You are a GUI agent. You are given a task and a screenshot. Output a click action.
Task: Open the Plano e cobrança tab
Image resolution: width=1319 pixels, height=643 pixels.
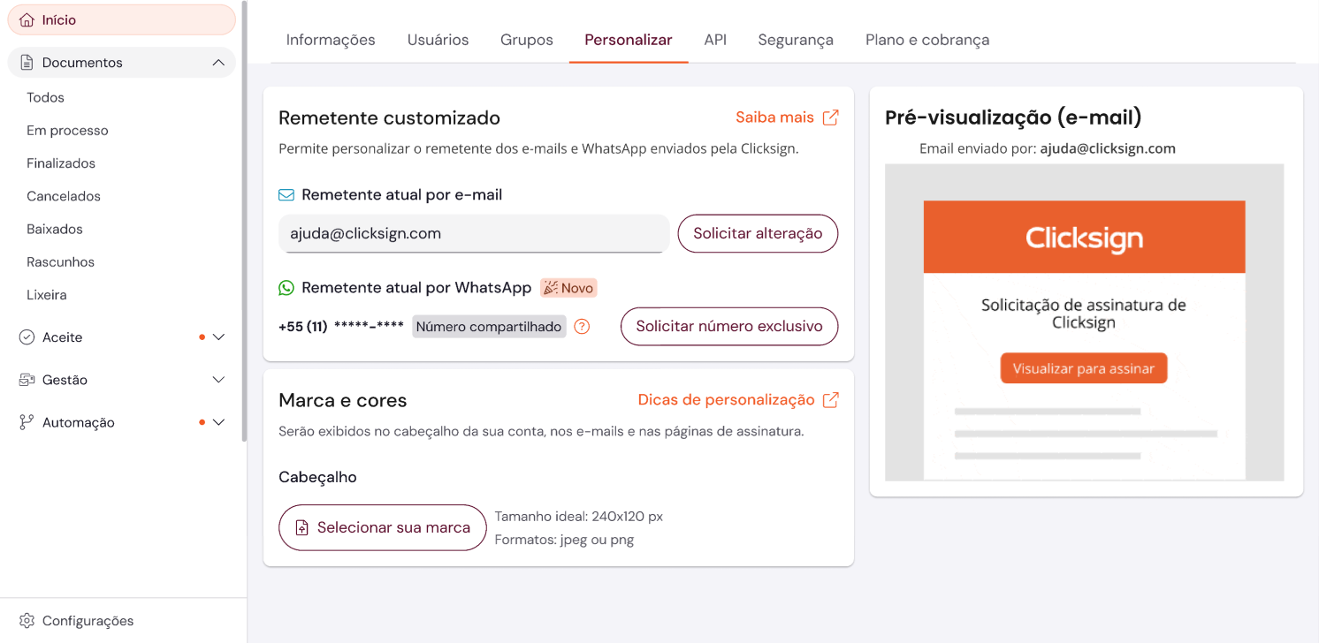coord(927,40)
